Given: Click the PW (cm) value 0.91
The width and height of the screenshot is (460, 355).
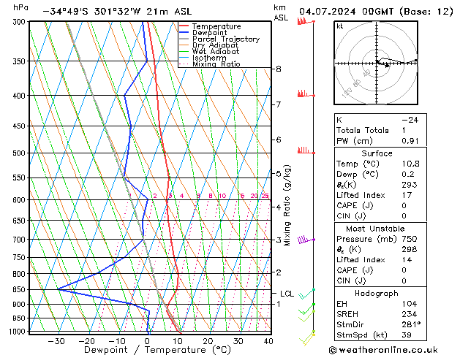Looking at the screenshot, I should 410,141.
